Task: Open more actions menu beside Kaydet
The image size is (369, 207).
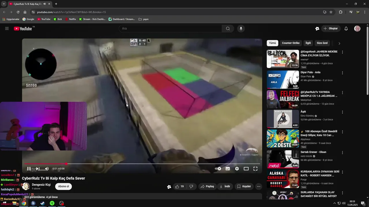Action: 259,186
